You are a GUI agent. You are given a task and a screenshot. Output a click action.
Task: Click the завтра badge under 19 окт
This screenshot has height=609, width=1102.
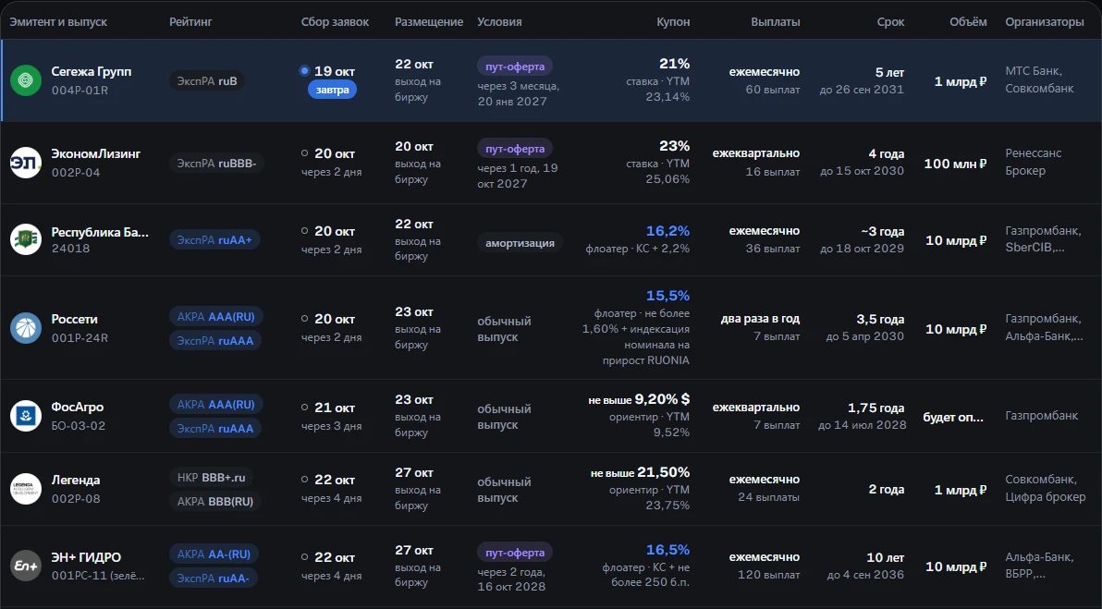click(x=333, y=90)
